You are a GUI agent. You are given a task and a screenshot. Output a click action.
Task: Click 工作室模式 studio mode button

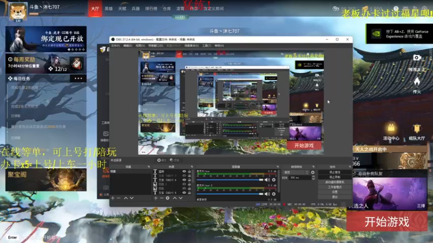[x=334, y=187]
